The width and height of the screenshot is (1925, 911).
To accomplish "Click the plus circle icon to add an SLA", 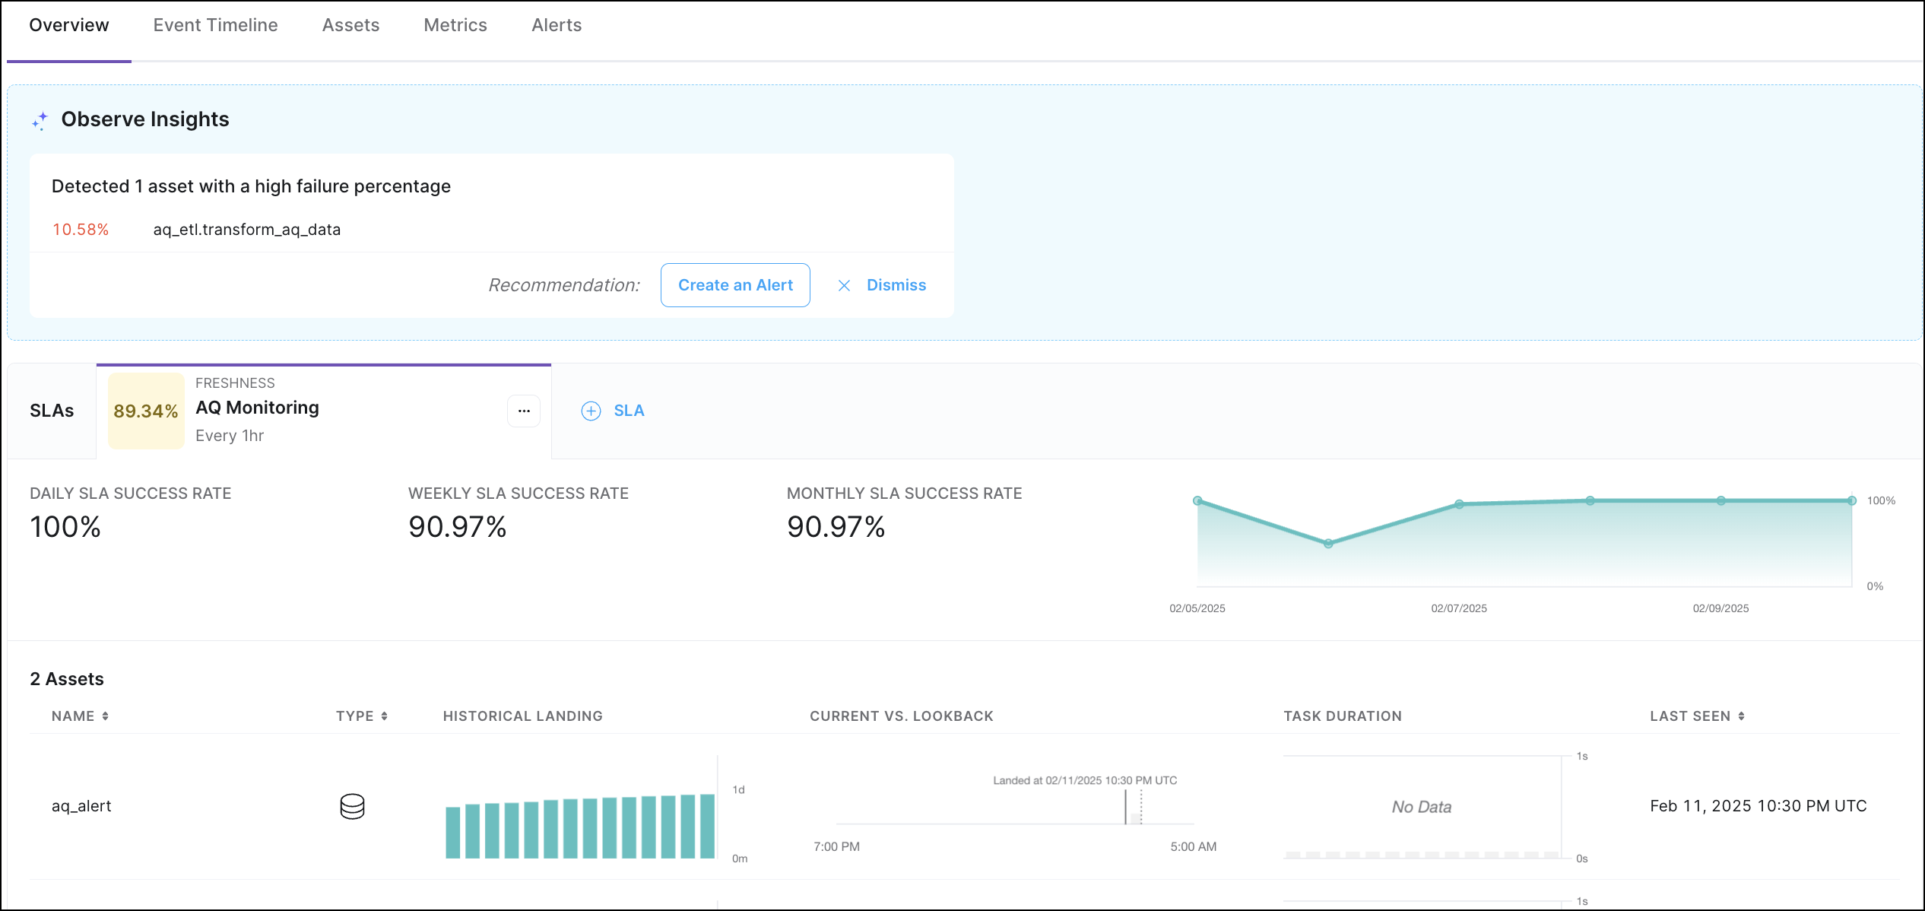I will pyautogui.click(x=591, y=411).
